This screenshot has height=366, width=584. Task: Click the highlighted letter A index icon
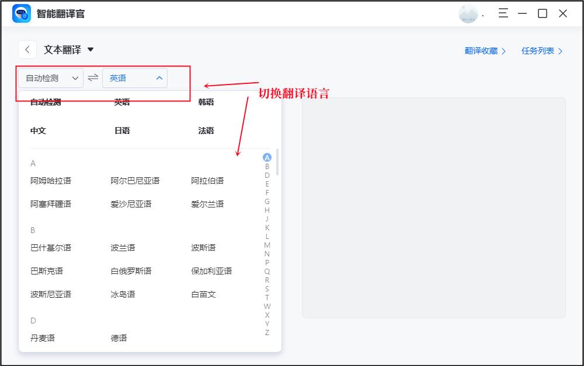pos(267,156)
